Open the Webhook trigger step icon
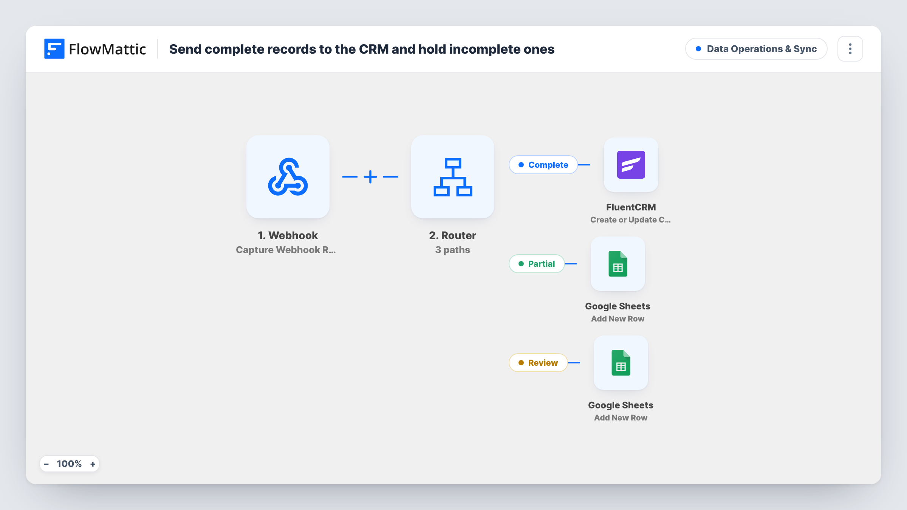Image resolution: width=907 pixels, height=510 pixels. (x=288, y=177)
